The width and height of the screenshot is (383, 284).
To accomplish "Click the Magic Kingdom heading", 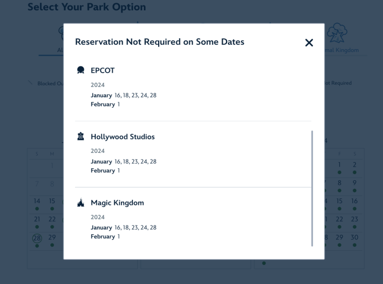I will click(x=117, y=203).
